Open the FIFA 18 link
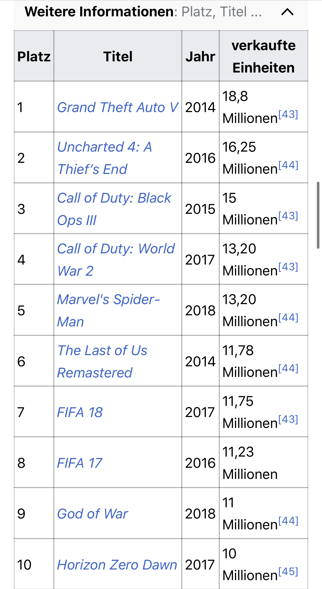This screenshot has width=322, height=589. [x=80, y=412]
